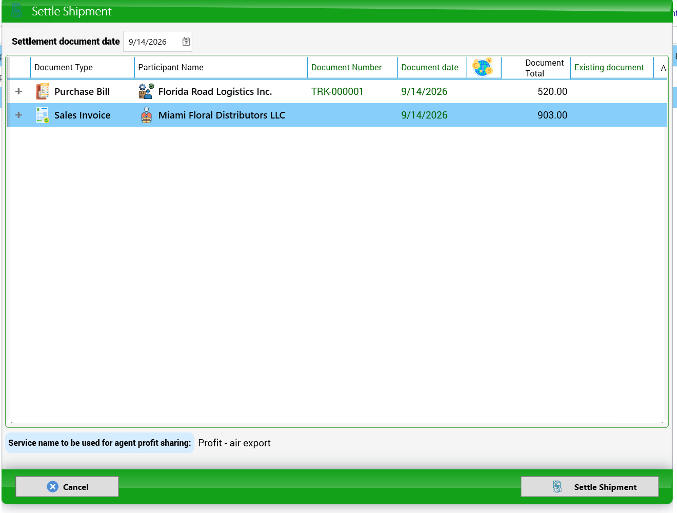Select the Sales Invoice date 9/14/2026
677x513 pixels.
tap(424, 115)
